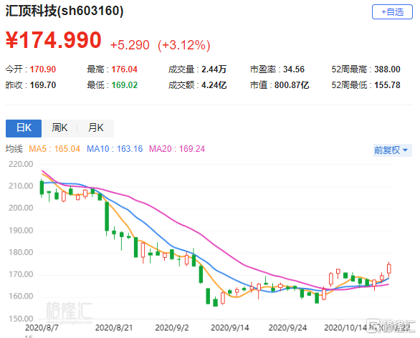This screenshot has width=420, height=338.
Task: Select the current price ¥174.990
Action: (x=54, y=40)
